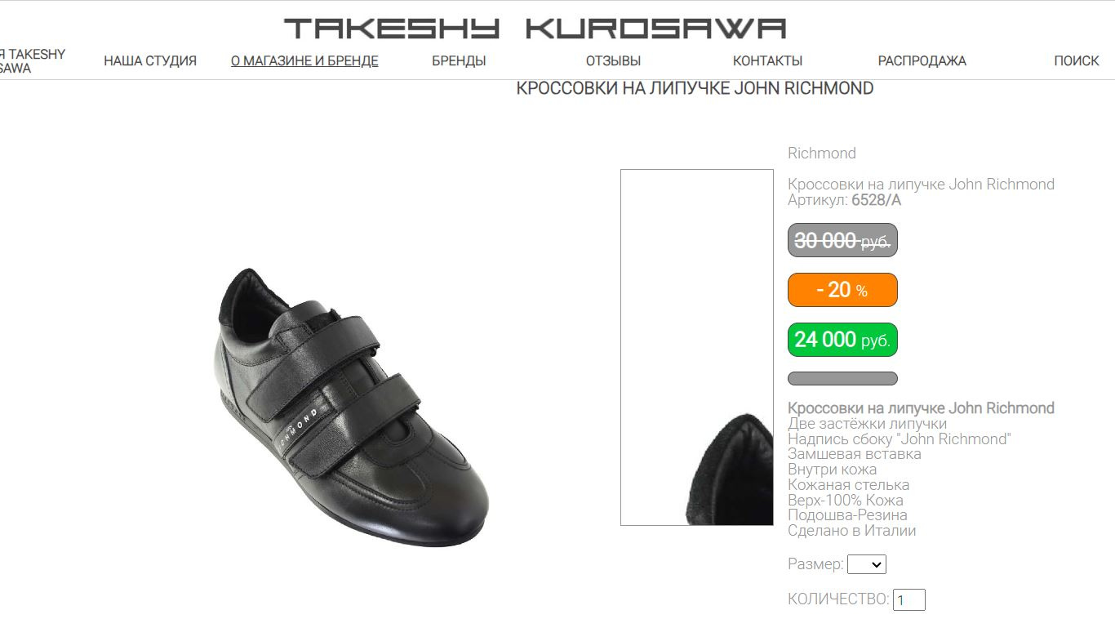The width and height of the screenshot is (1115, 619).
Task: Click the Richmond brand link
Action: [x=822, y=154]
